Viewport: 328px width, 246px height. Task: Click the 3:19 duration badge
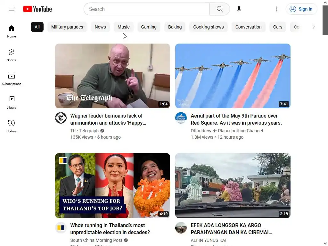pos(284,214)
